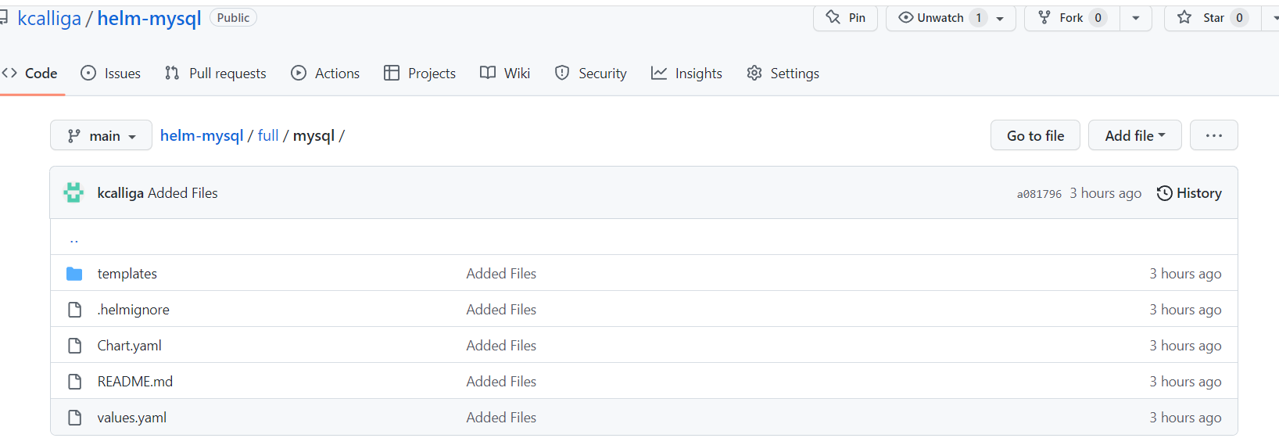Click the Go to file button
Screen dimensions: 1279x438
click(x=1035, y=135)
